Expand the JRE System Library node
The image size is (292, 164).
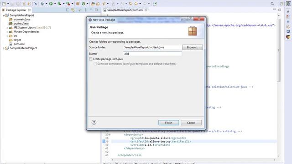pos(7,28)
